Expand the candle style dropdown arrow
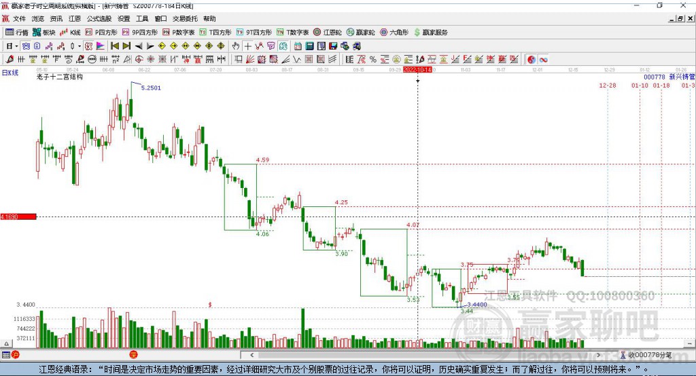This screenshot has width=696, height=376. pos(79,46)
